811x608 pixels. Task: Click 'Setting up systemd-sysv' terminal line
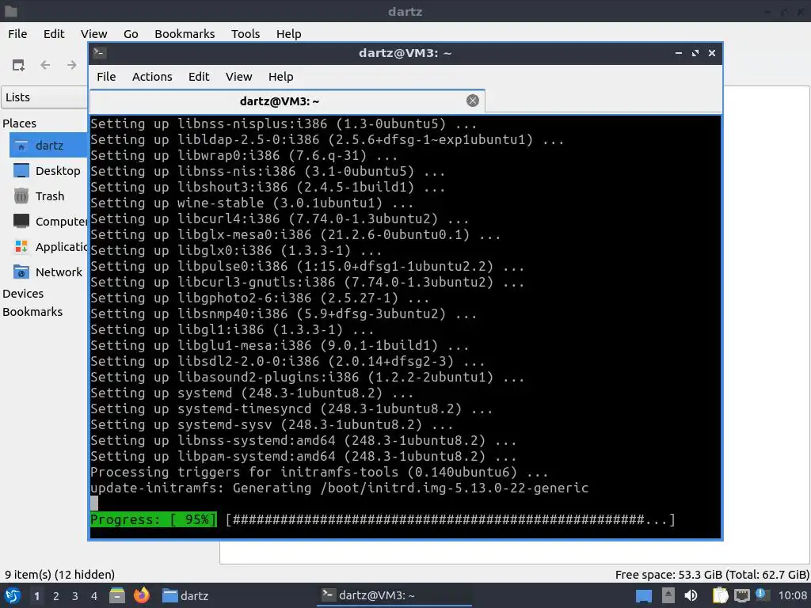272,424
